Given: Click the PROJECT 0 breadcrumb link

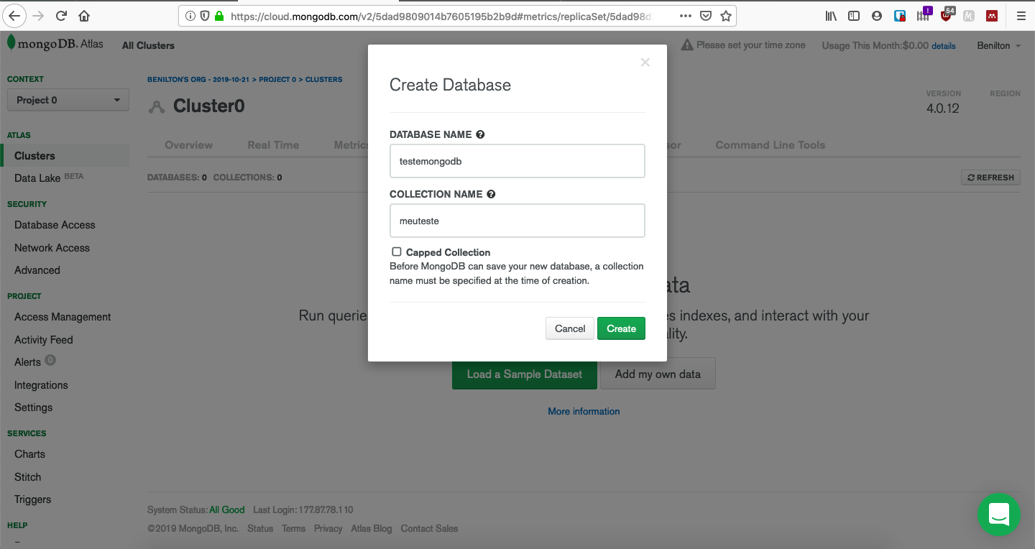Looking at the screenshot, I should (x=277, y=79).
